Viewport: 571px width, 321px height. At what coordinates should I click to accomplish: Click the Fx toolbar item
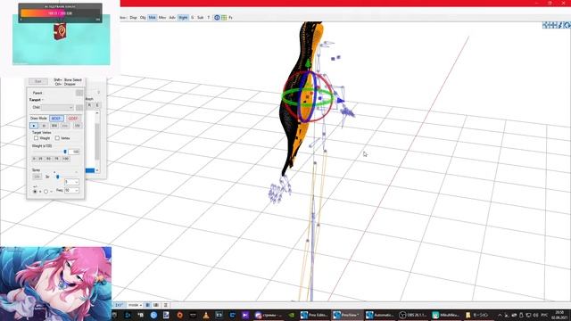(230, 18)
